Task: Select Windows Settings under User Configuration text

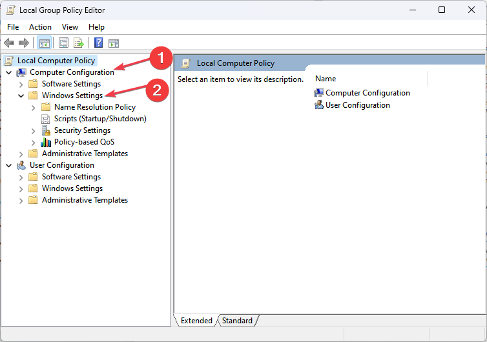Action: (72, 188)
